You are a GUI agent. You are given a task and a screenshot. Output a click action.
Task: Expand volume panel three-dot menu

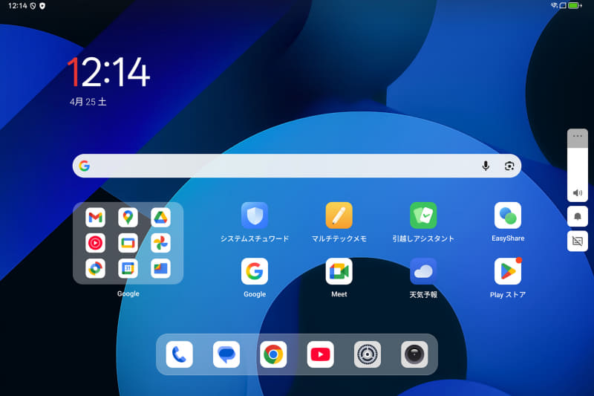(x=578, y=136)
